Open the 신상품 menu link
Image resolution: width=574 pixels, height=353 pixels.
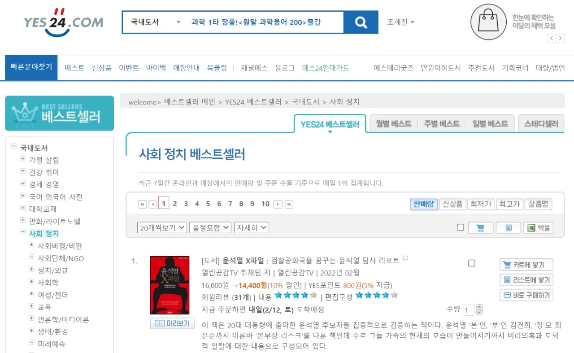coord(102,68)
